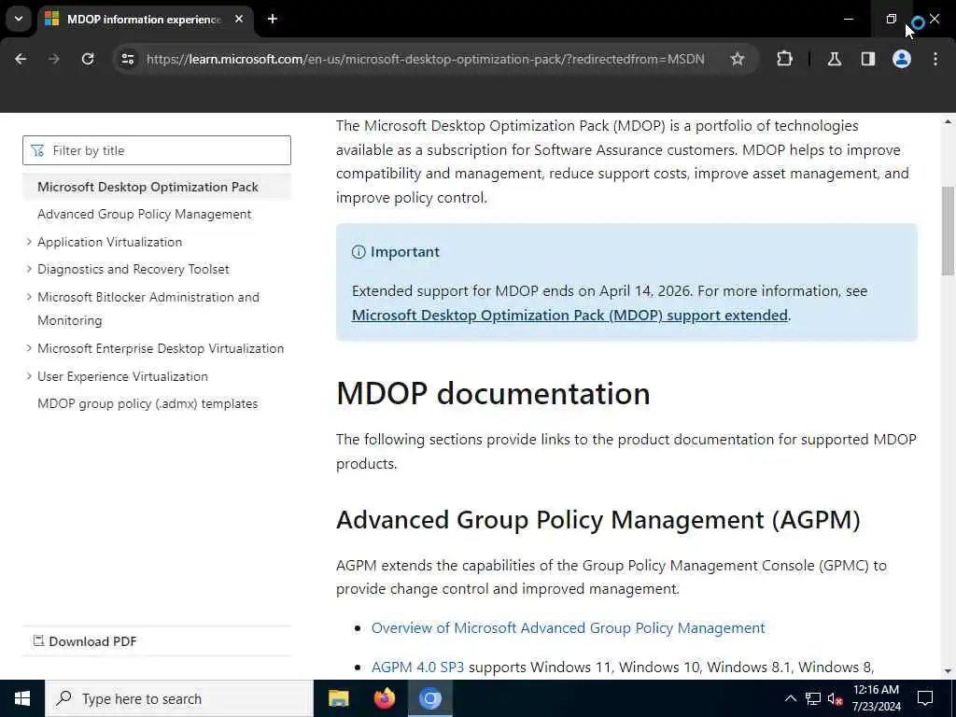Click the address bar URL

(425, 59)
